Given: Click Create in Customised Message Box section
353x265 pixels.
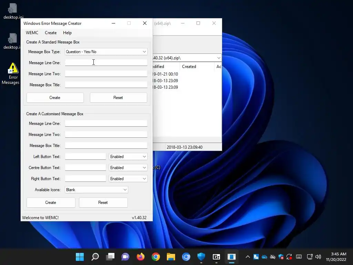Looking at the screenshot, I should tap(51, 202).
